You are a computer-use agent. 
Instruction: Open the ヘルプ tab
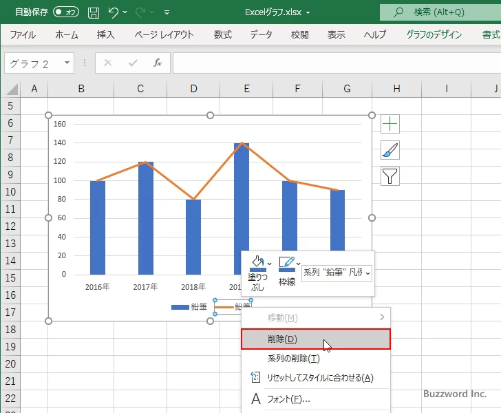coord(375,34)
